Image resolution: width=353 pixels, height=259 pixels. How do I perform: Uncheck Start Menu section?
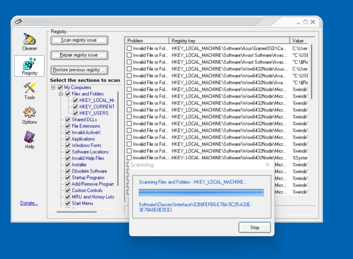pos(68,203)
